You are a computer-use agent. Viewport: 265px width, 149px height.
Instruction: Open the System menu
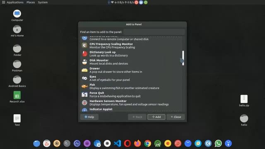click(43, 2)
